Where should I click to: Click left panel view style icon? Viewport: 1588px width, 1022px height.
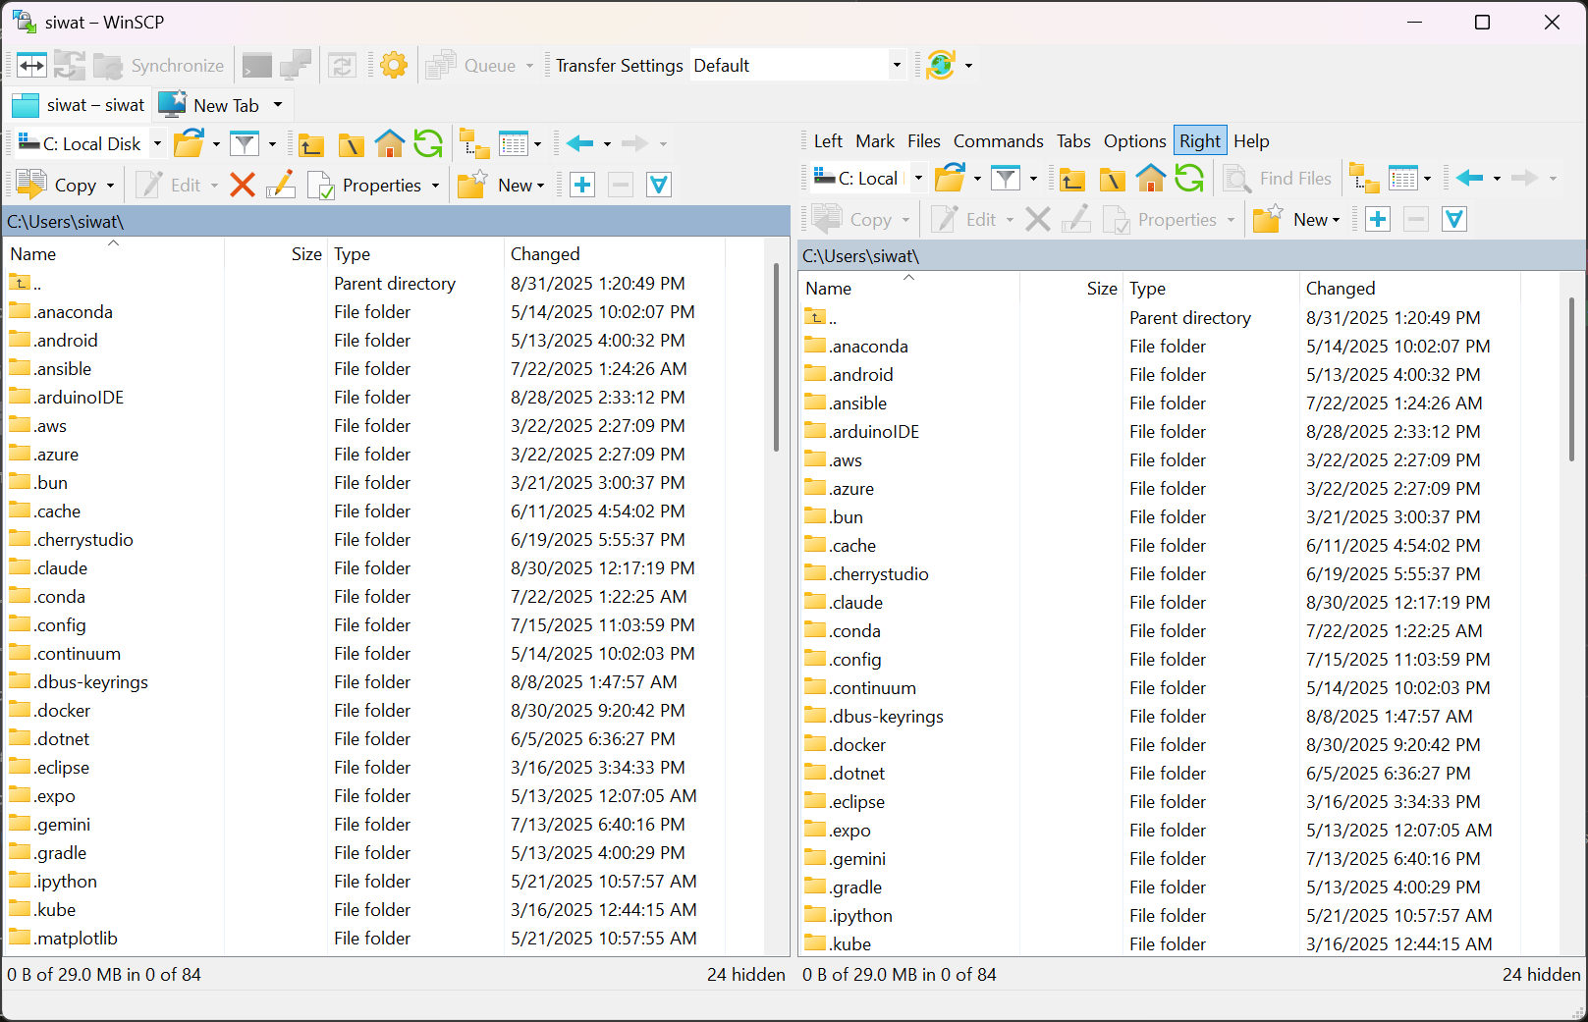[x=514, y=144]
